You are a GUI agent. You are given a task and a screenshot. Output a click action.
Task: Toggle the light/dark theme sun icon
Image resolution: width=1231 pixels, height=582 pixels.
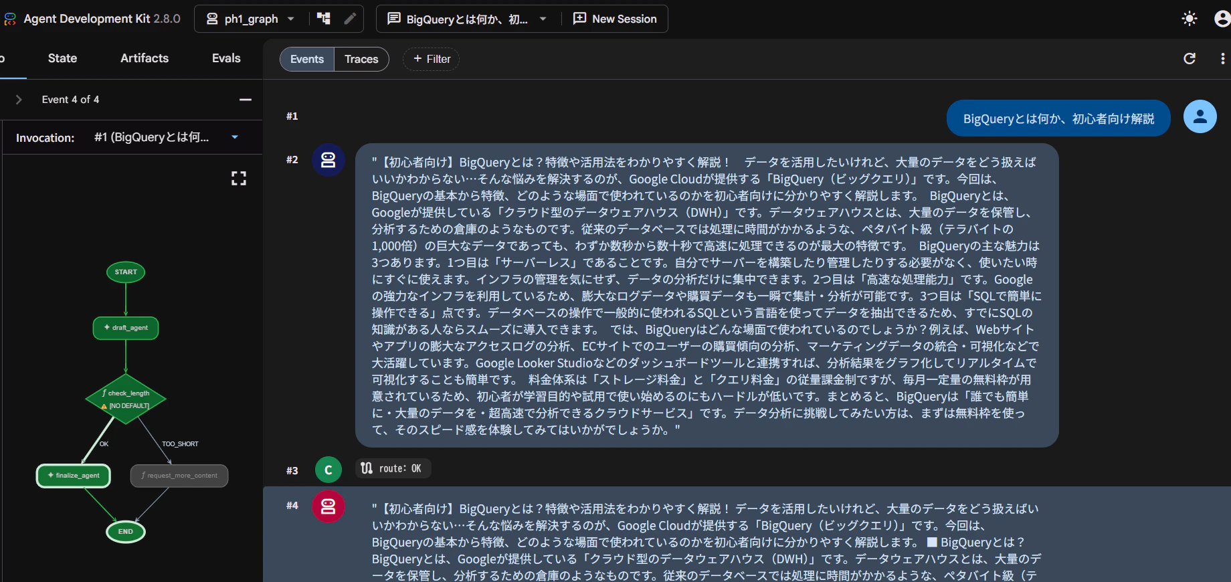(x=1190, y=19)
